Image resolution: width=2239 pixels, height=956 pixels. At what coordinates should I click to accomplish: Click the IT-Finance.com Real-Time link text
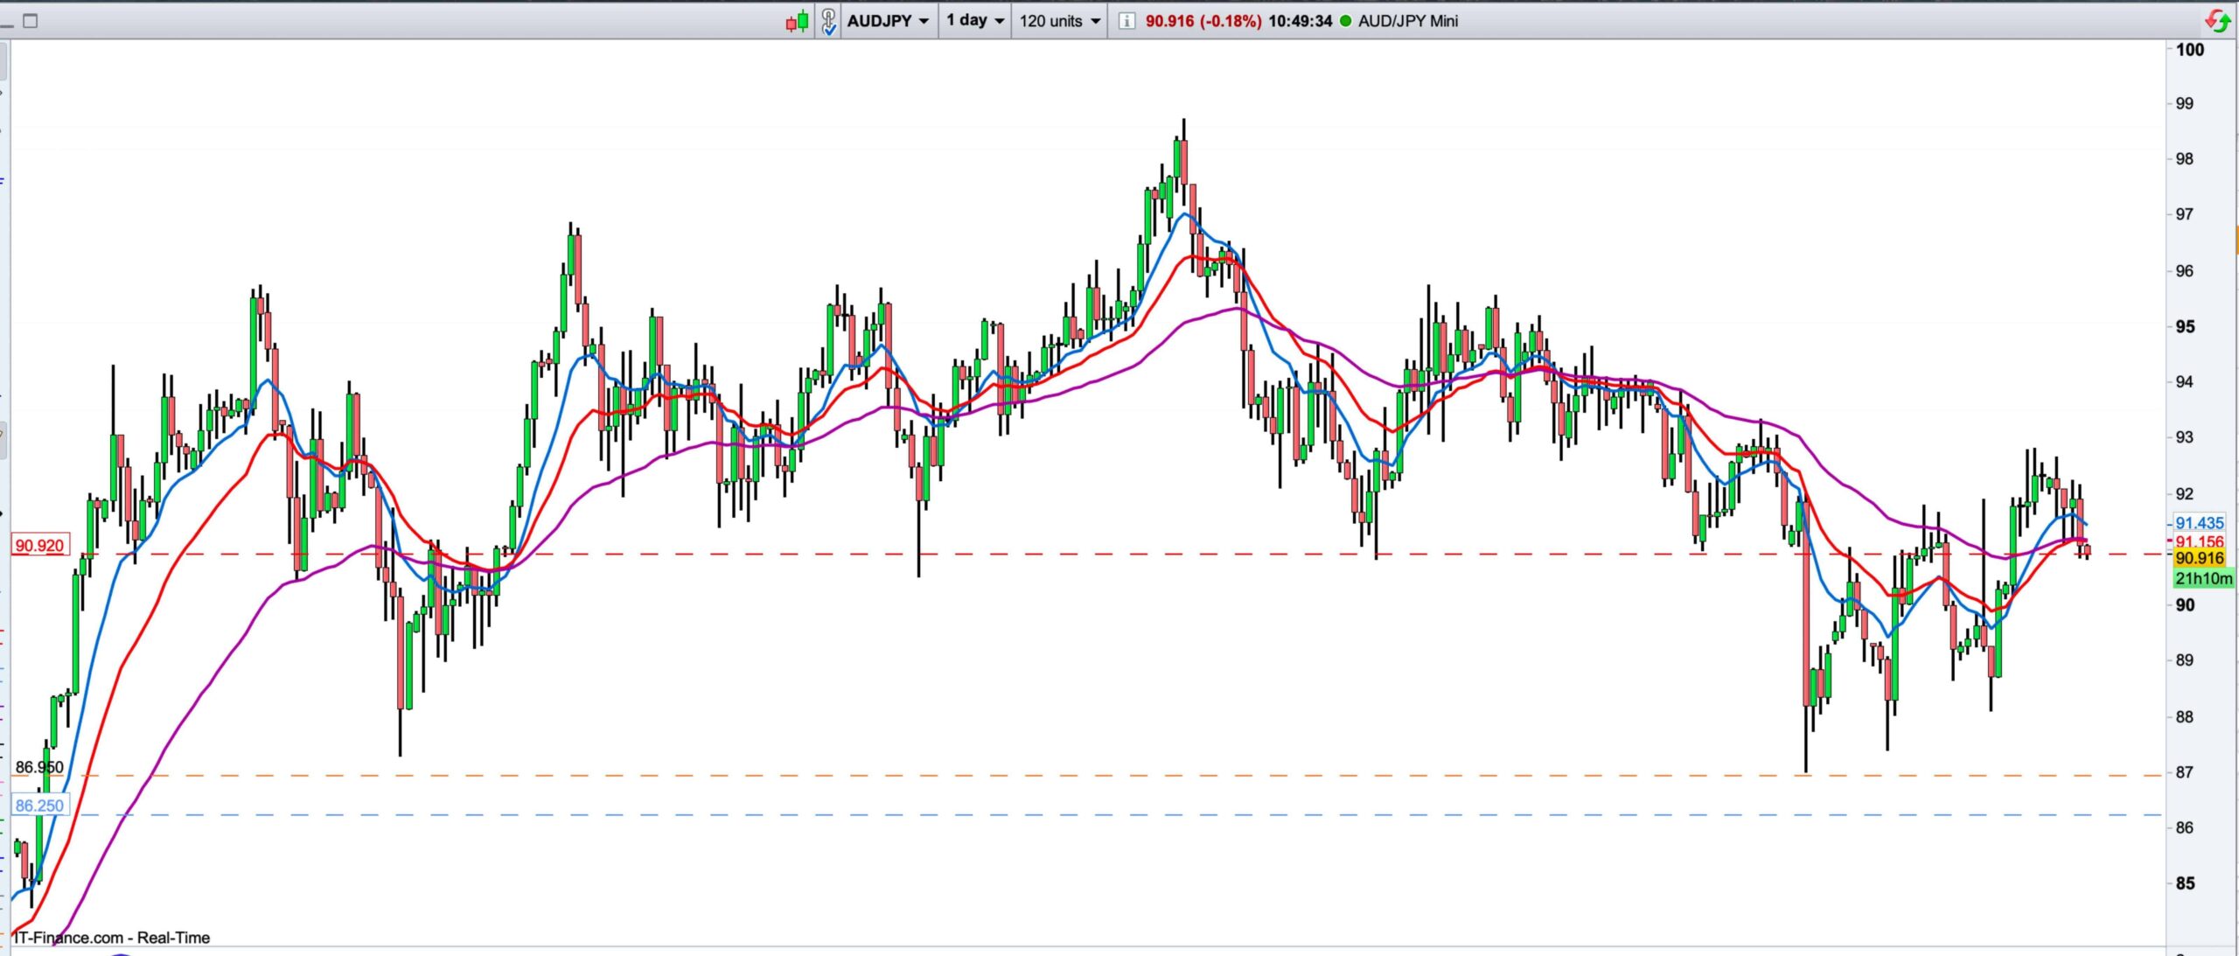pos(112,938)
